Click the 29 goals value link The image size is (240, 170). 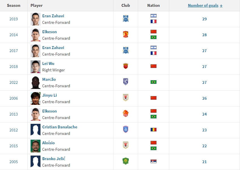tap(204, 19)
